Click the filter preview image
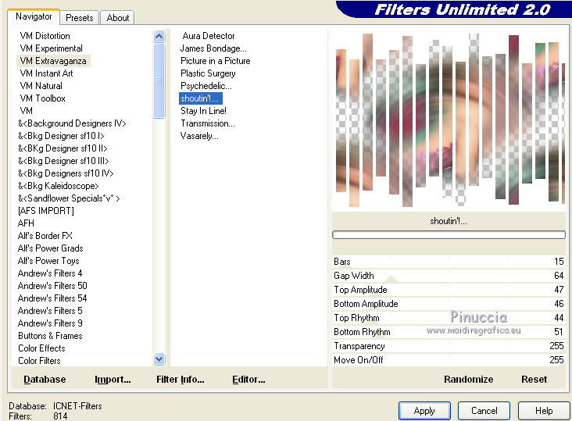 [x=449, y=120]
